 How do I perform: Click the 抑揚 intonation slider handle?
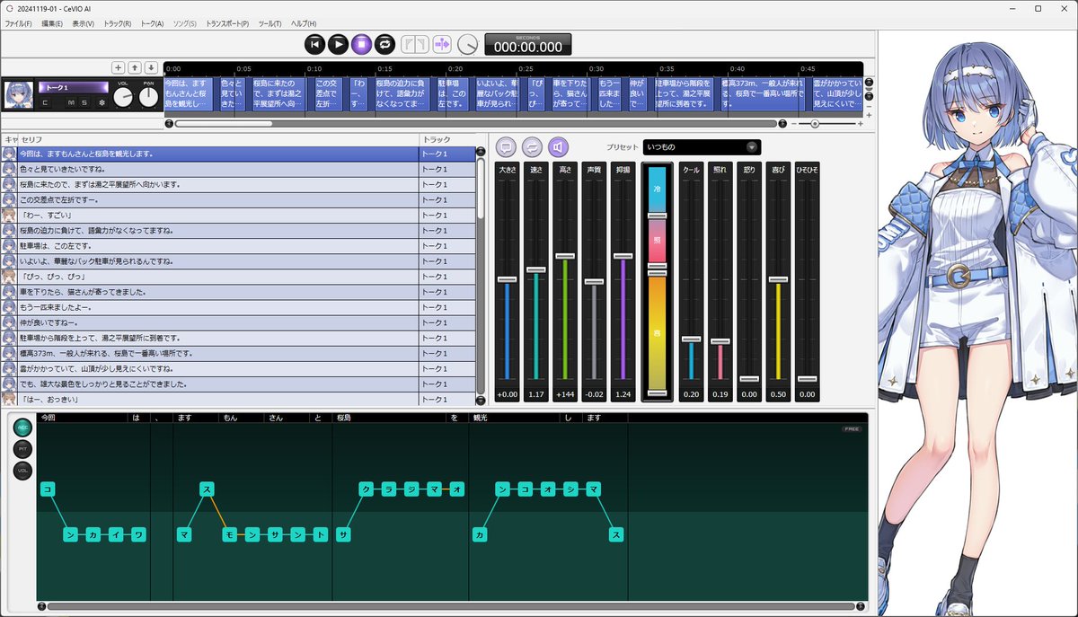[623, 257]
